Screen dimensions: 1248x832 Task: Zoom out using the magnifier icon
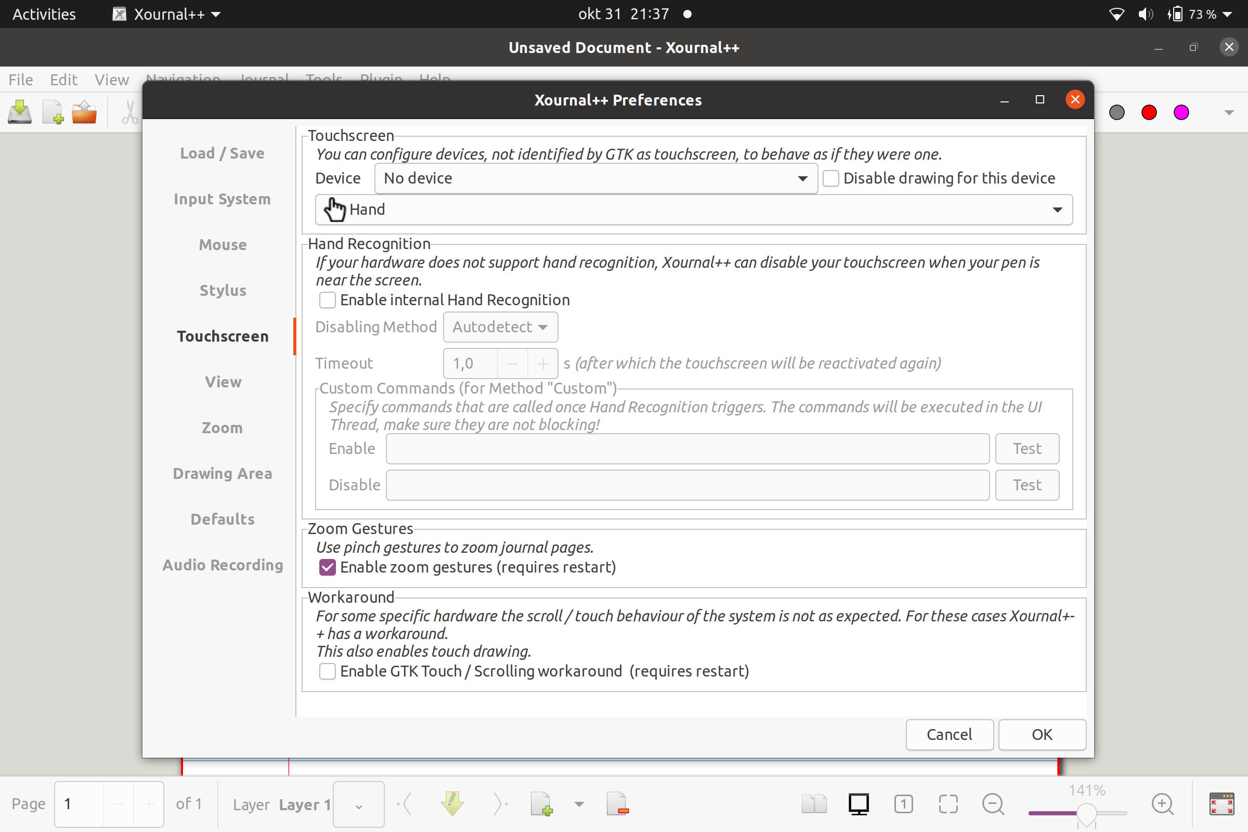point(993,804)
